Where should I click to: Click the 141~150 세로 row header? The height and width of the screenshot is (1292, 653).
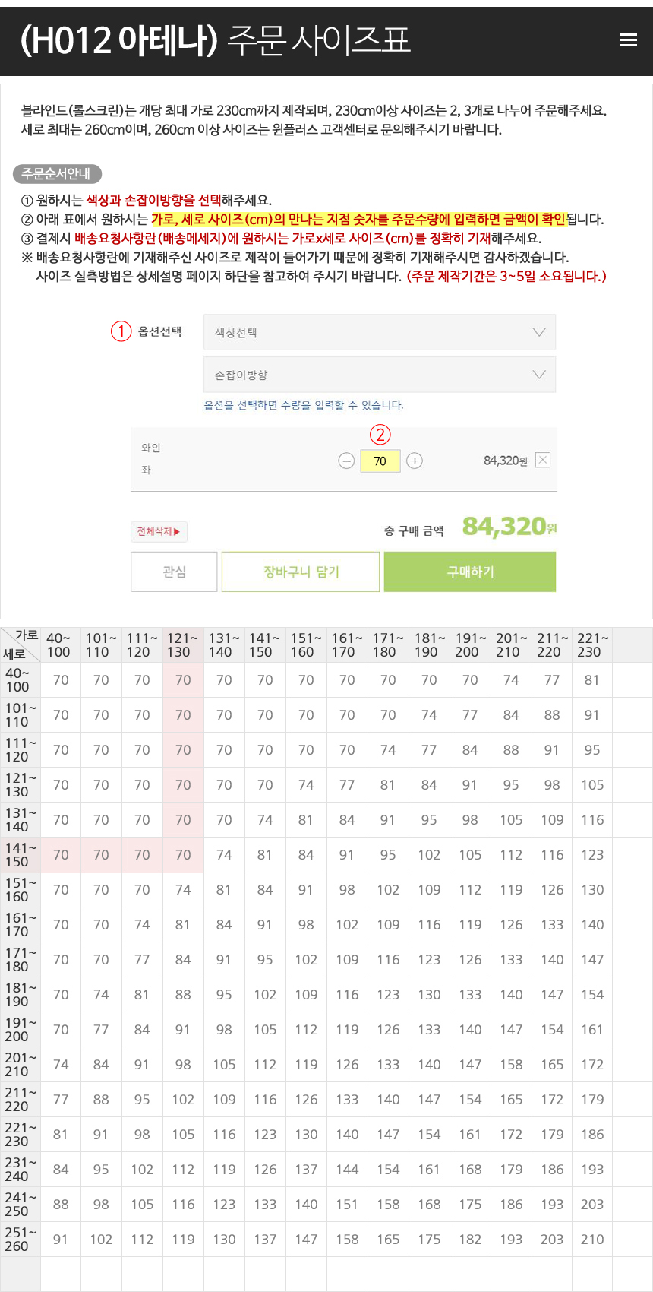click(x=18, y=855)
